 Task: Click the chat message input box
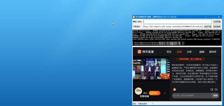(192, 96)
